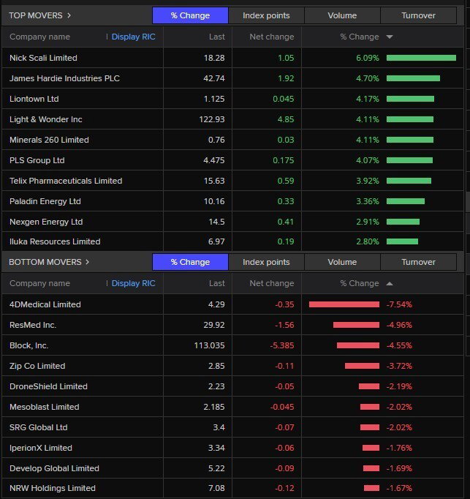Viewport: 470px width, 499px height.
Task: Click the -0.045 net change cell
Action: 282,407
